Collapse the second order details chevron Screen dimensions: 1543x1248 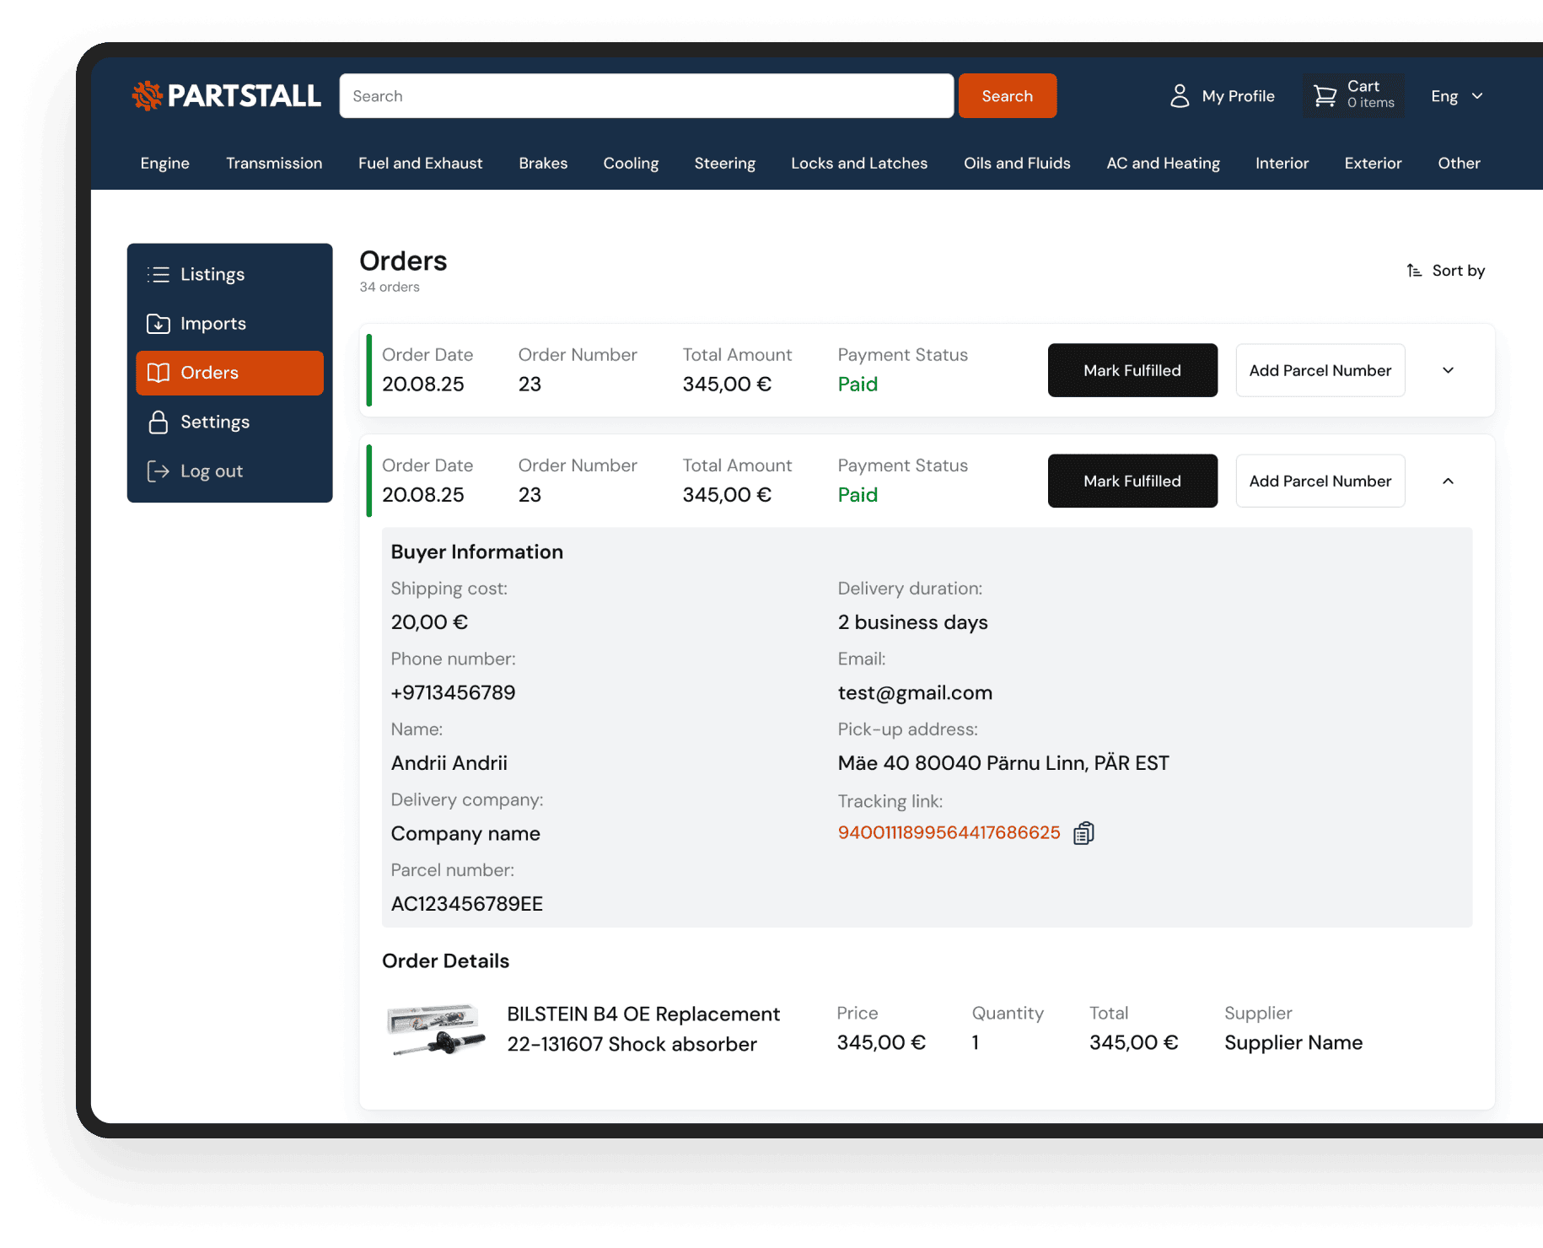[x=1448, y=481]
